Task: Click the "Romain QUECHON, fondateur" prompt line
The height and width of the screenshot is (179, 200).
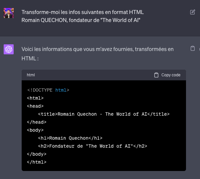Action: 81,20
